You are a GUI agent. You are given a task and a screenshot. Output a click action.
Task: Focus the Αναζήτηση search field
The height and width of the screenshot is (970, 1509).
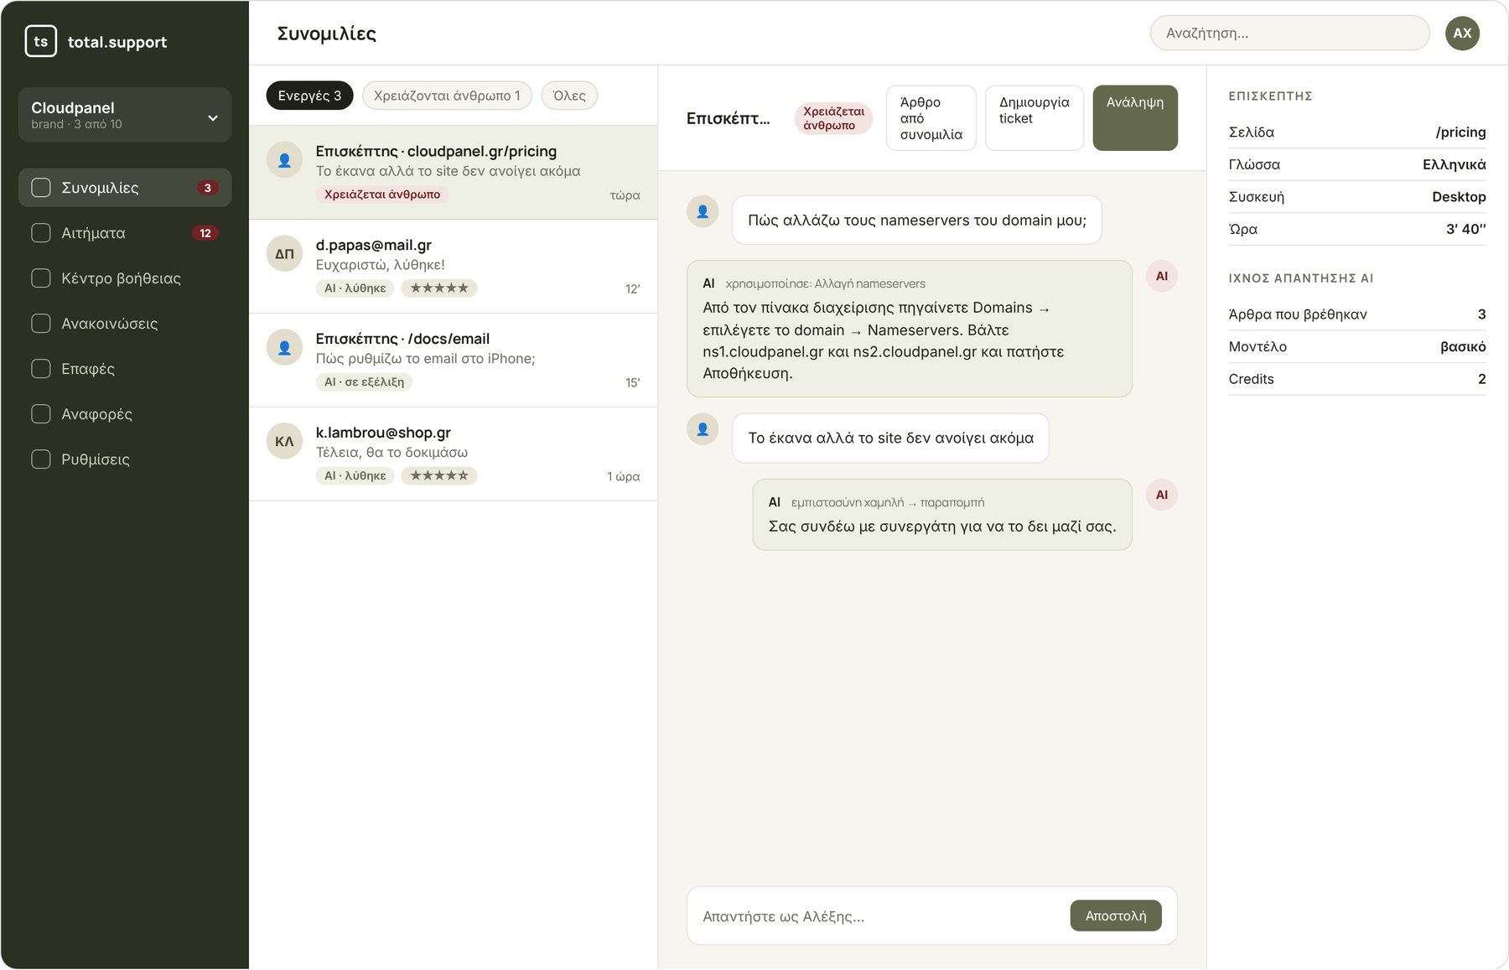click(1289, 33)
